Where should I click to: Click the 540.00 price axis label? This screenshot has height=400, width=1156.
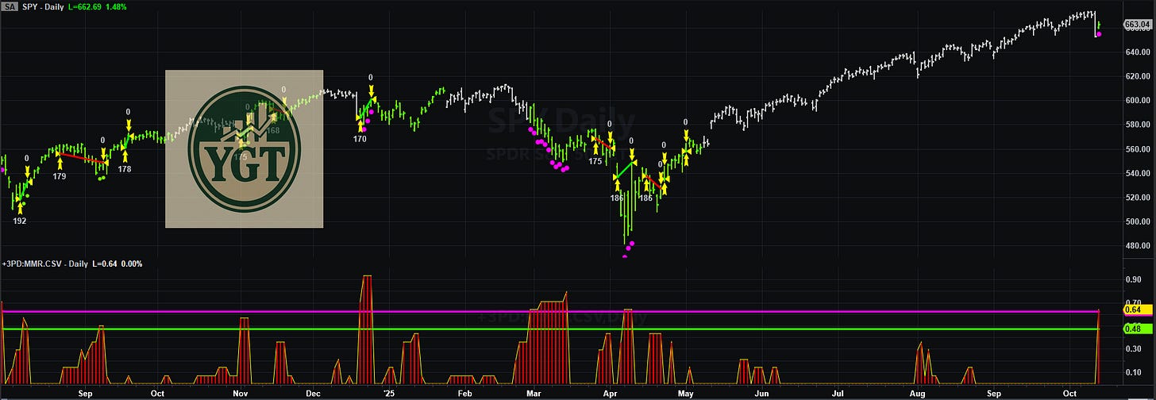1137,173
